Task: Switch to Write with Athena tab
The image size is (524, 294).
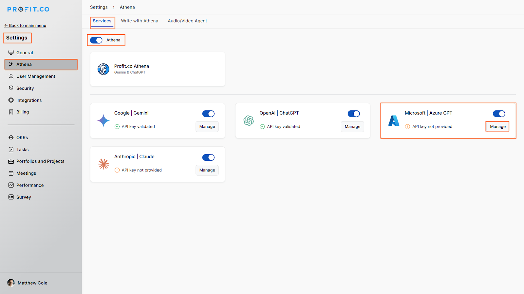Action: (140, 21)
